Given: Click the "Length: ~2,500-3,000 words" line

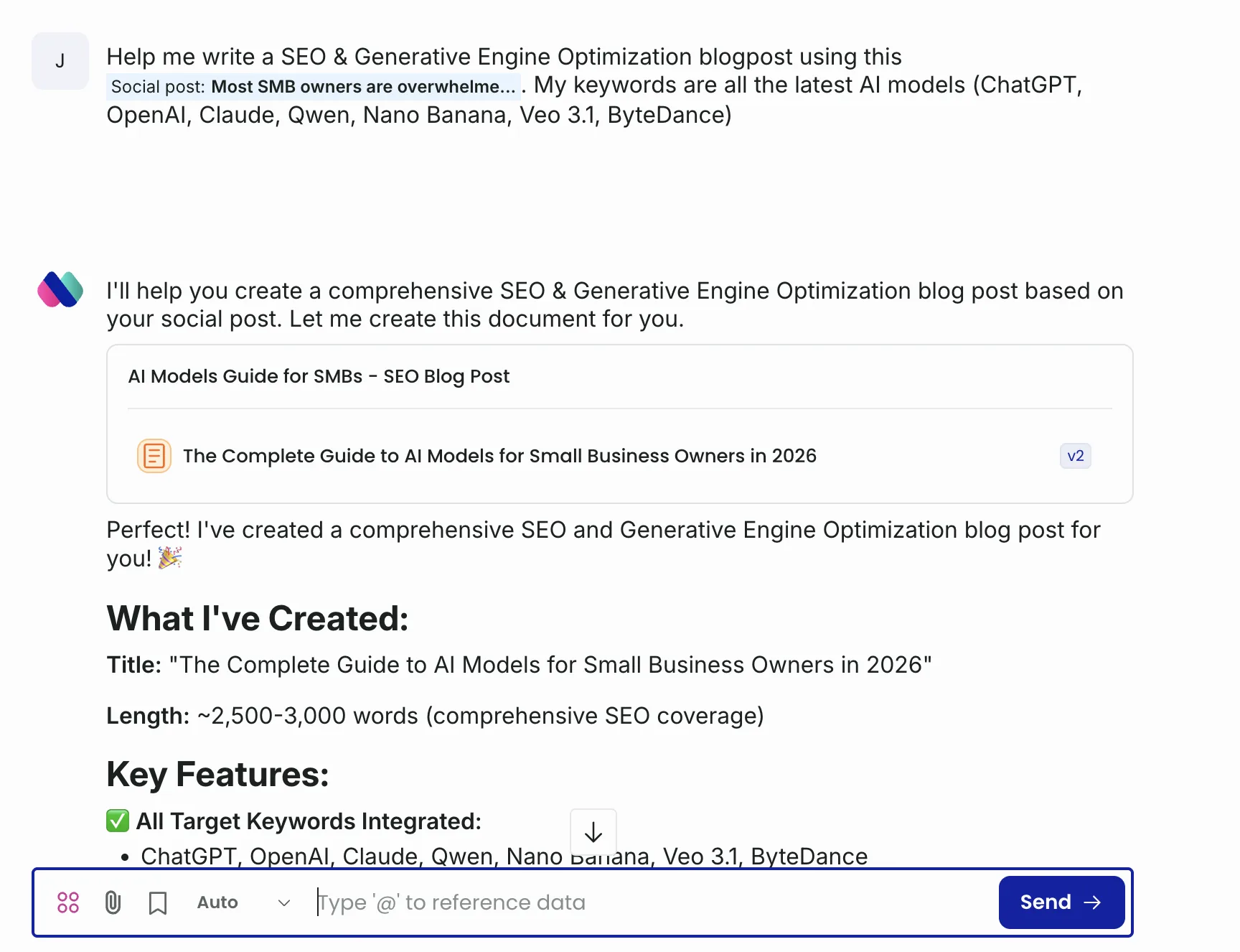Looking at the screenshot, I should (x=435, y=716).
